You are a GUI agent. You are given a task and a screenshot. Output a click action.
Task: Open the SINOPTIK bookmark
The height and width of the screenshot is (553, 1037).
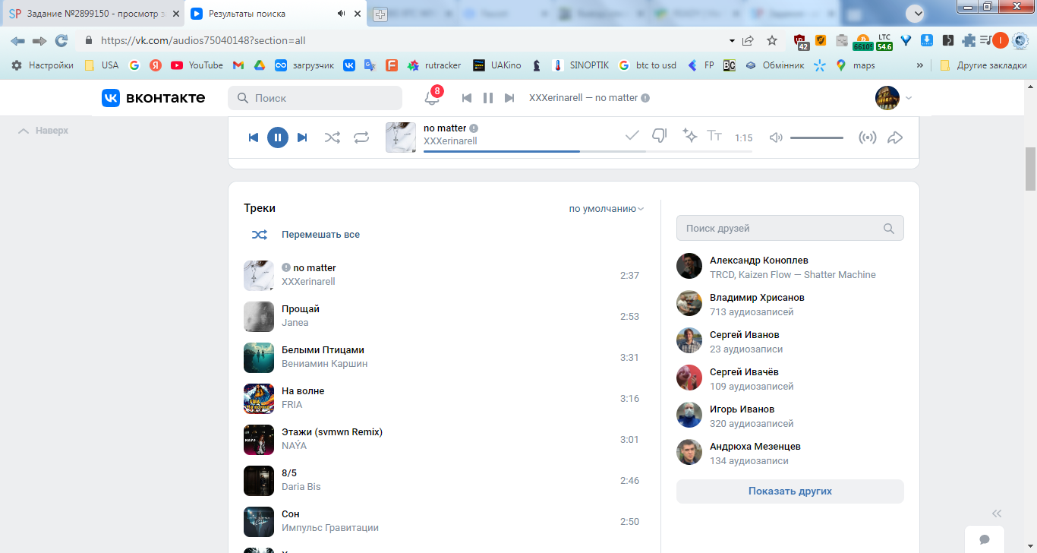point(581,65)
